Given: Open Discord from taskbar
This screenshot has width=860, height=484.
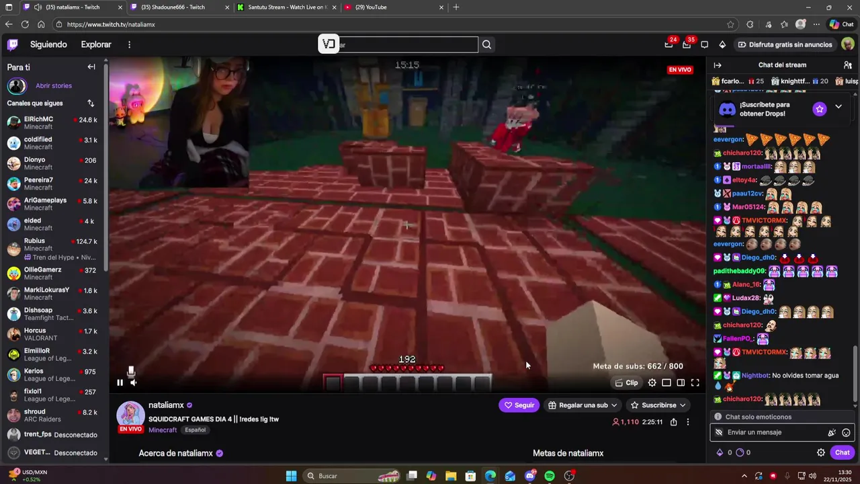Looking at the screenshot, I should pyautogui.click(x=530, y=476).
